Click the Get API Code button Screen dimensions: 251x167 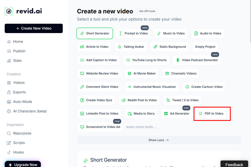tap(147, 11)
